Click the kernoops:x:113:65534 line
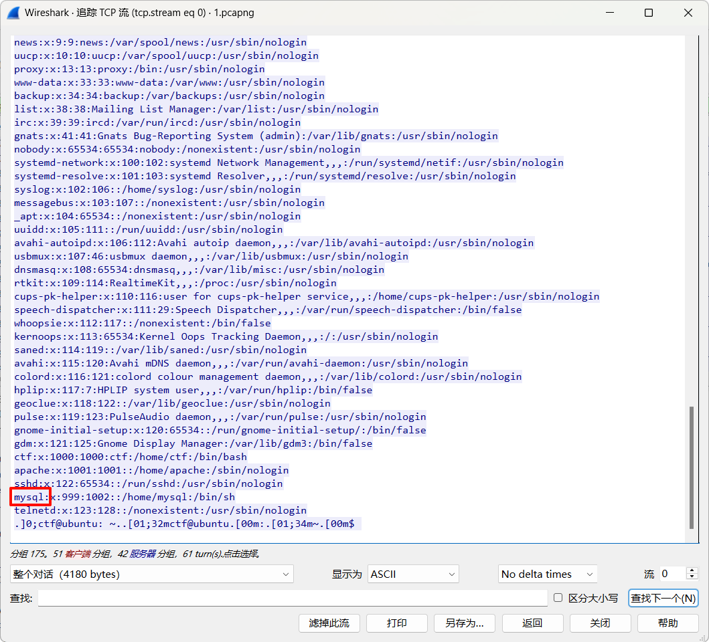Image resolution: width=709 pixels, height=642 pixels. point(226,336)
